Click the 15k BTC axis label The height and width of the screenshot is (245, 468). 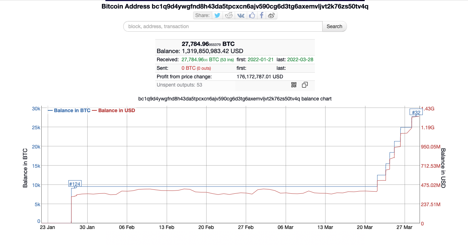pos(36,166)
